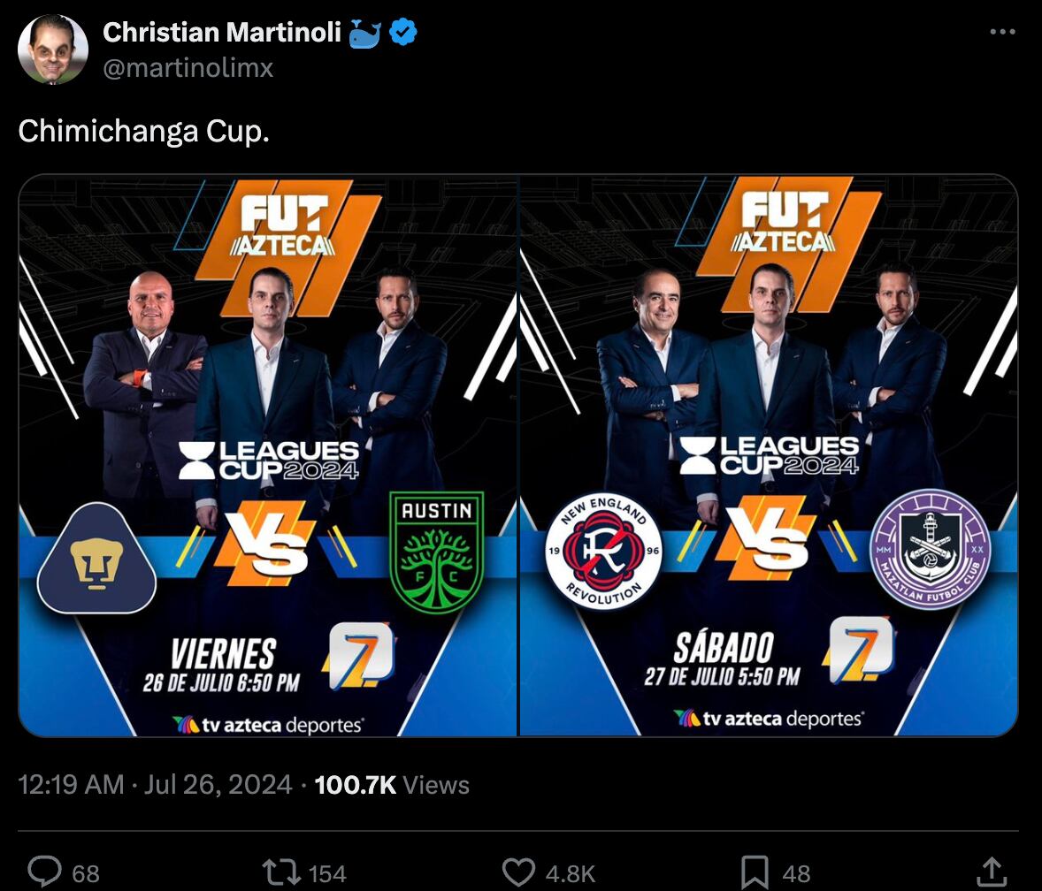The height and width of the screenshot is (891, 1042).
Task: Click the reply speech bubble icon
Action: 46,872
